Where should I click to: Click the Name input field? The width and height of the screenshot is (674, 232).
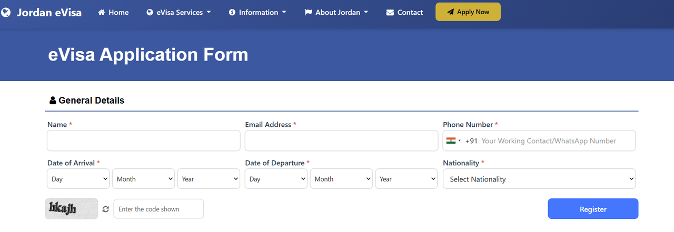(144, 140)
